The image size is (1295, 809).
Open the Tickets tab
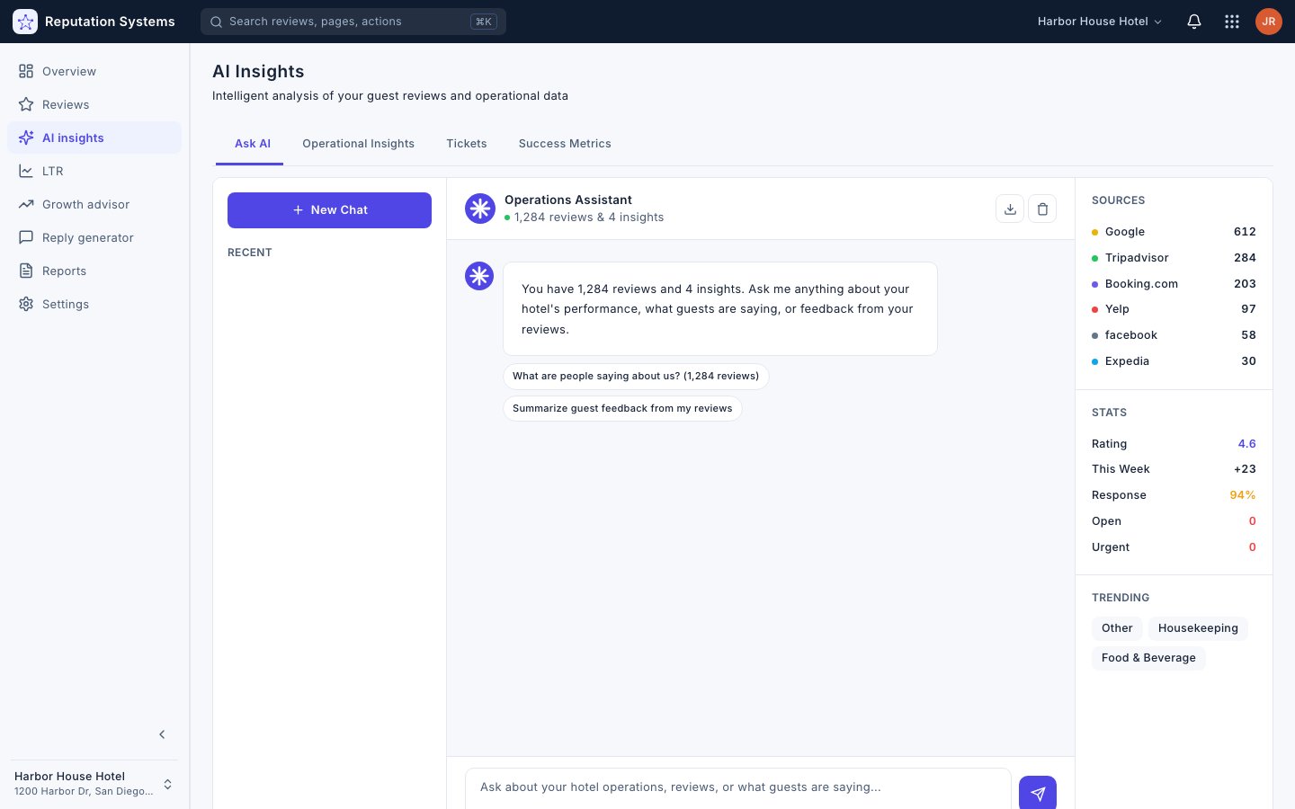click(x=467, y=144)
